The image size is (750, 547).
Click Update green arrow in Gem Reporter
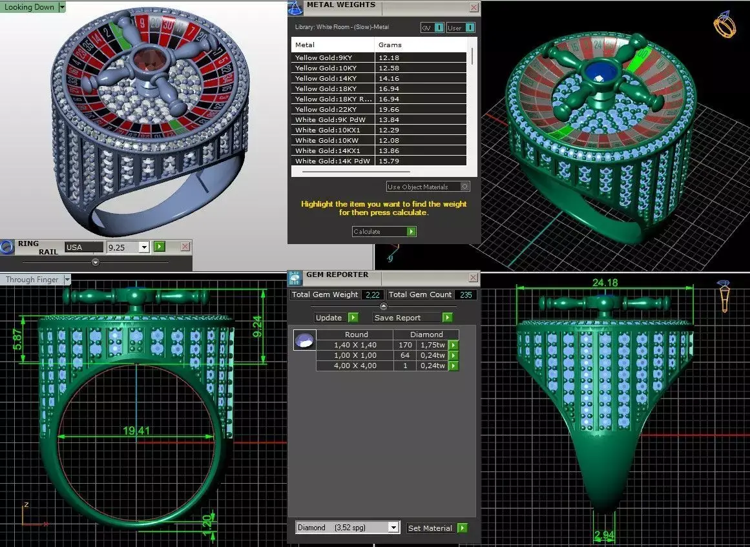point(353,318)
